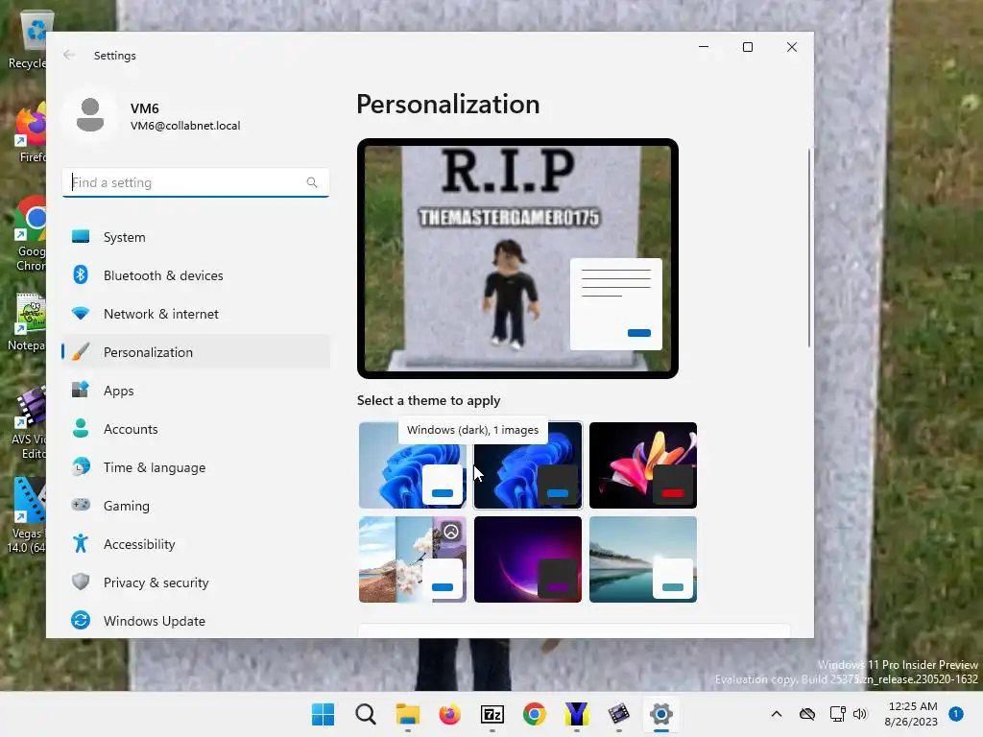Apply the lake Sunrise theme
This screenshot has width=983, height=737.
642,559
